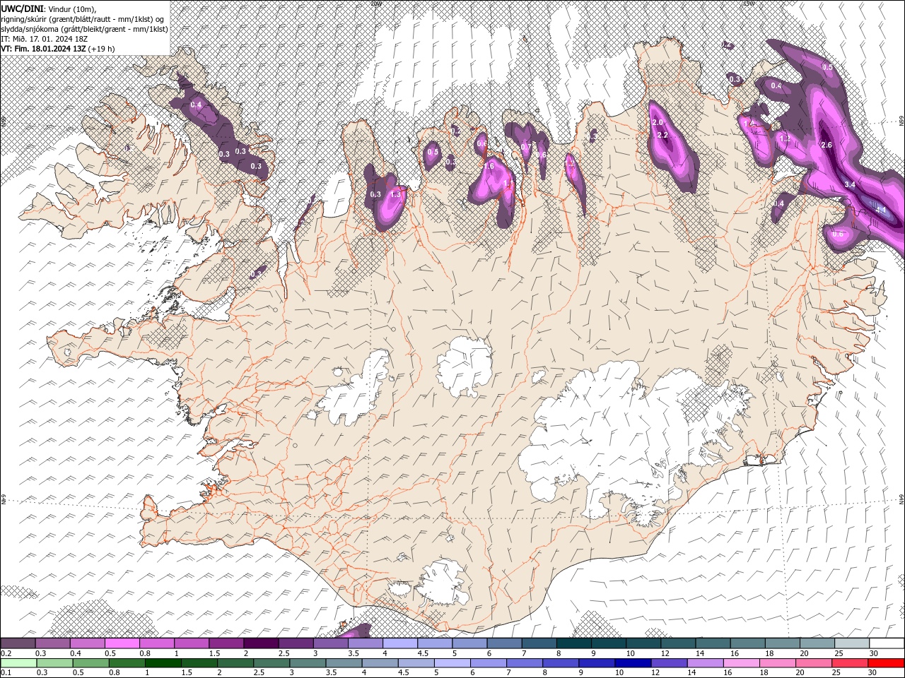Image resolution: width=905 pixels, height=678 pixels.
Task: Select the dark navy swatch labeled 10 on rain scale
Action: (x=631, y=663)
